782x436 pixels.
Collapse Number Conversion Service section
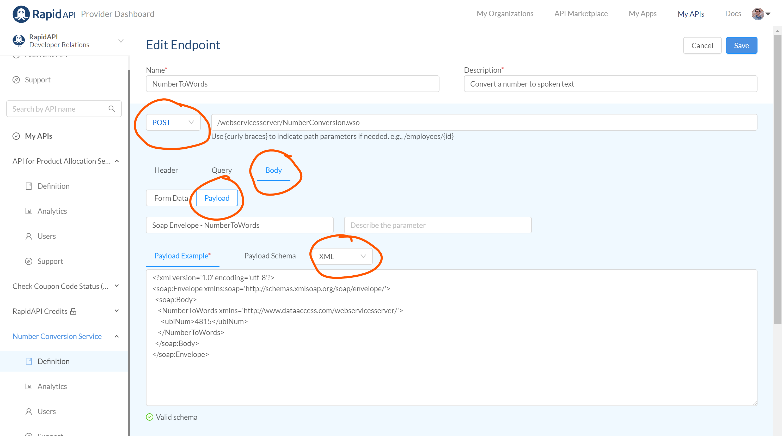click(x=117, y=336)
